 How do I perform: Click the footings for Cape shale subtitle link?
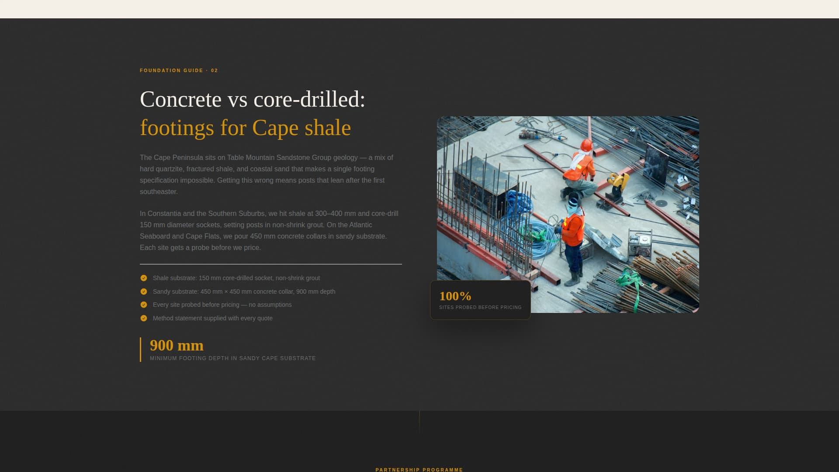pyautogui.click(x=245, y=128)
